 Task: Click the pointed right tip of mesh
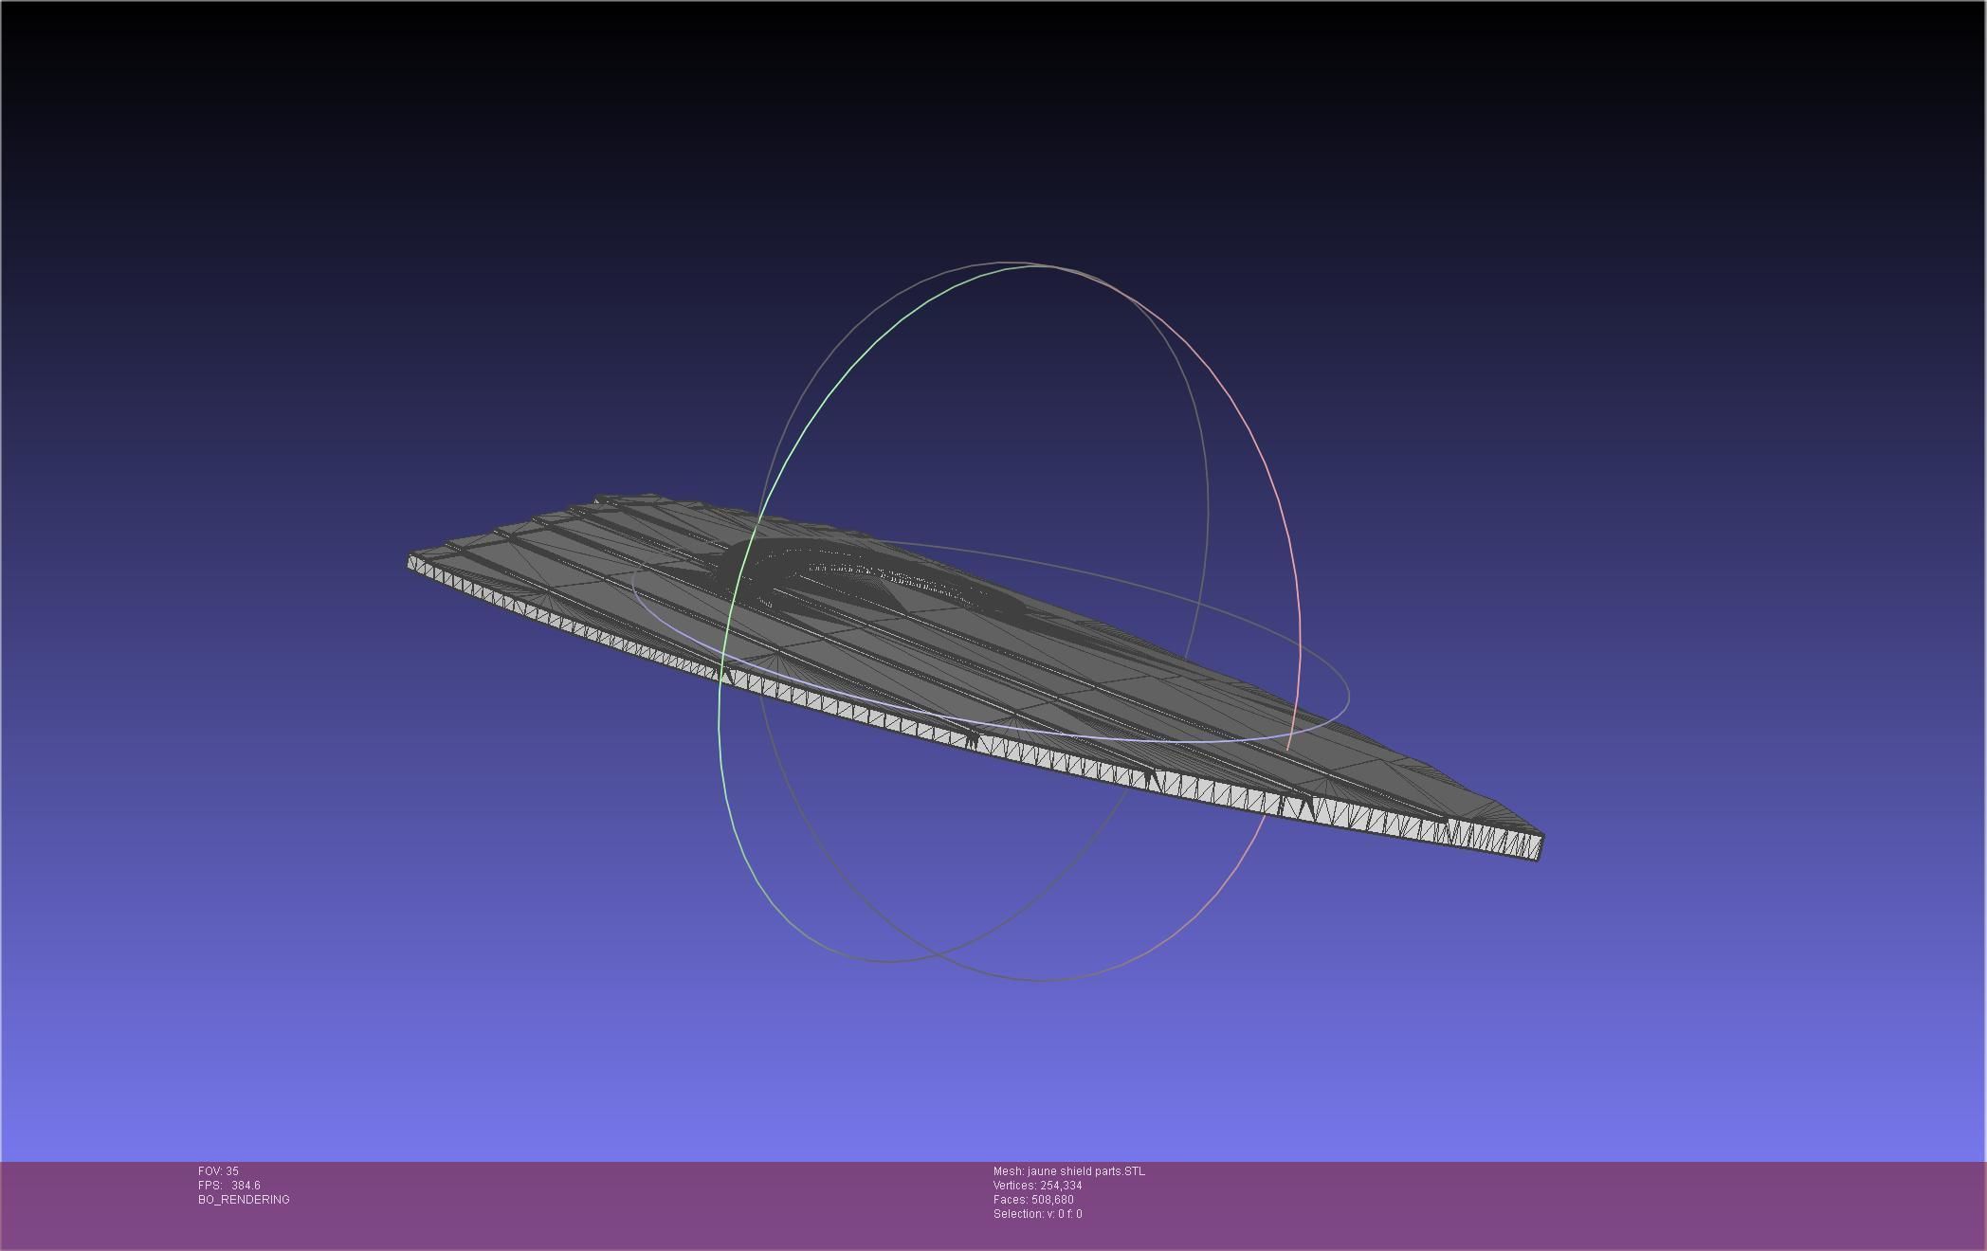tap(1538, 845)
